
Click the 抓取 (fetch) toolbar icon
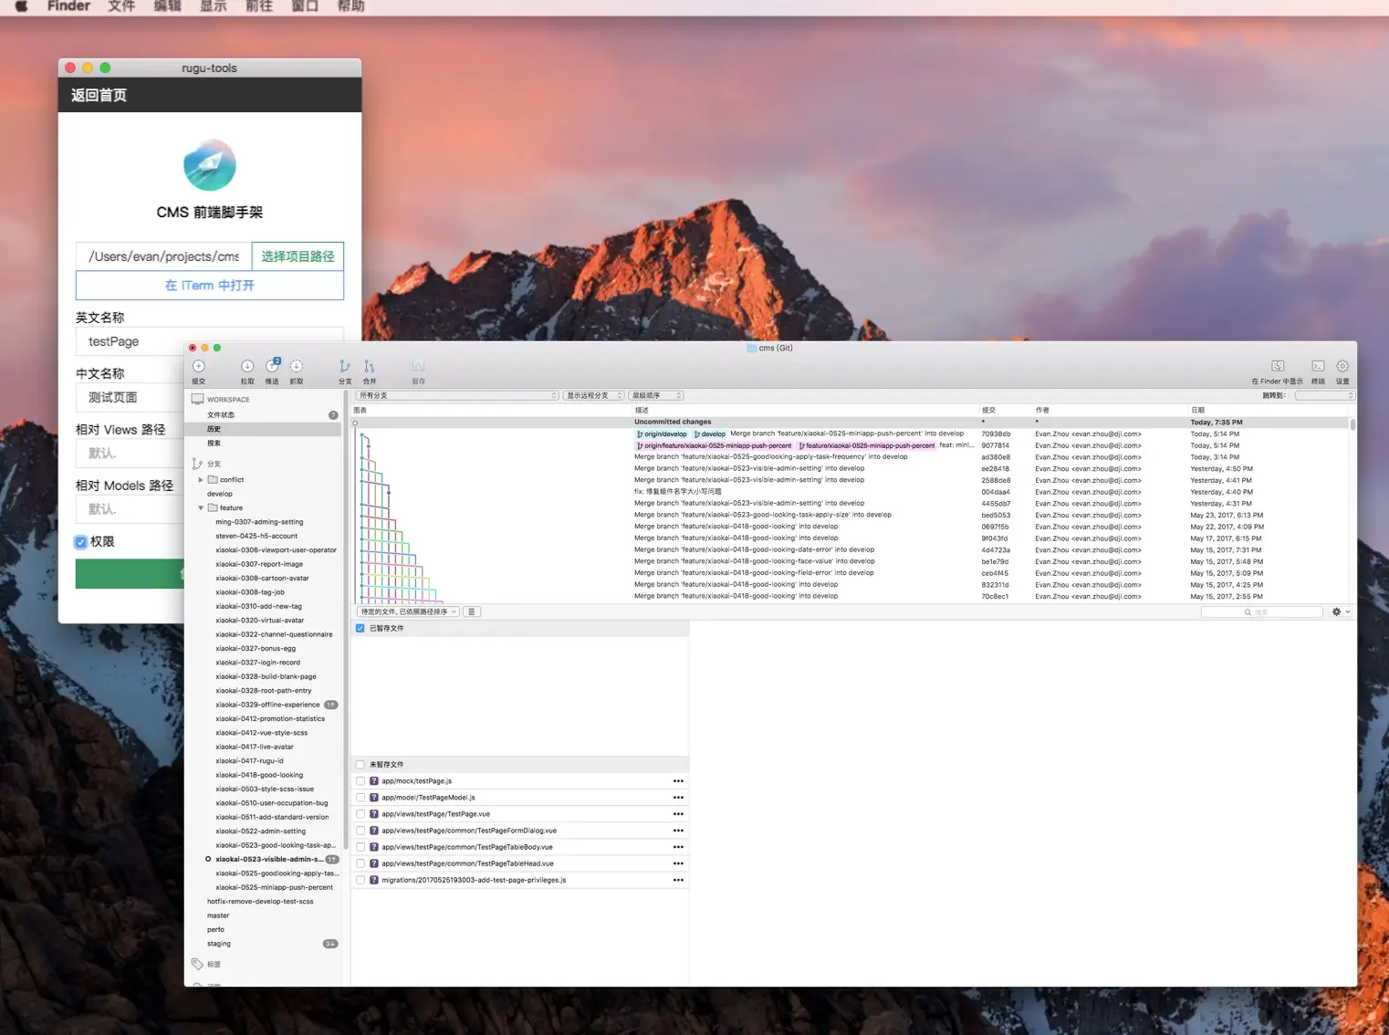coord(297,367)
